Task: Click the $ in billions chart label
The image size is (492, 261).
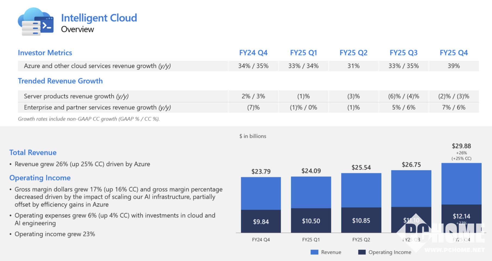Action: click(x=253, y=136)
